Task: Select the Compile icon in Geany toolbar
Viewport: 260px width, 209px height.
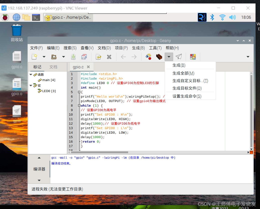Action: coord(149,57)
